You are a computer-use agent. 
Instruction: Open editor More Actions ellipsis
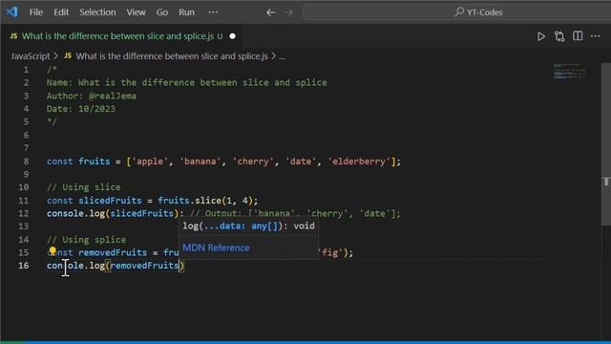(596, 36)
